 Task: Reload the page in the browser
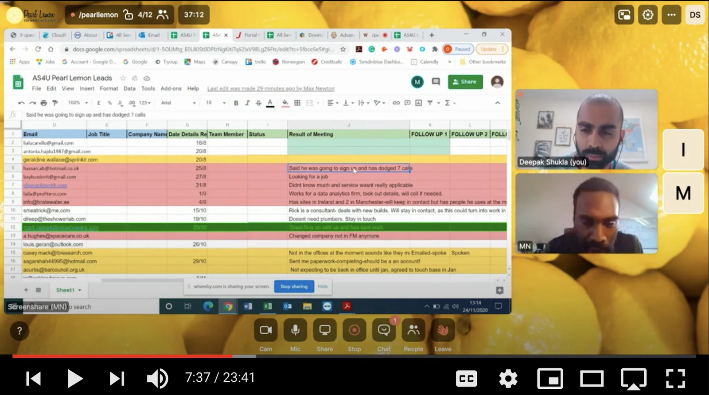pyautogui.click(x=38, y=49)
